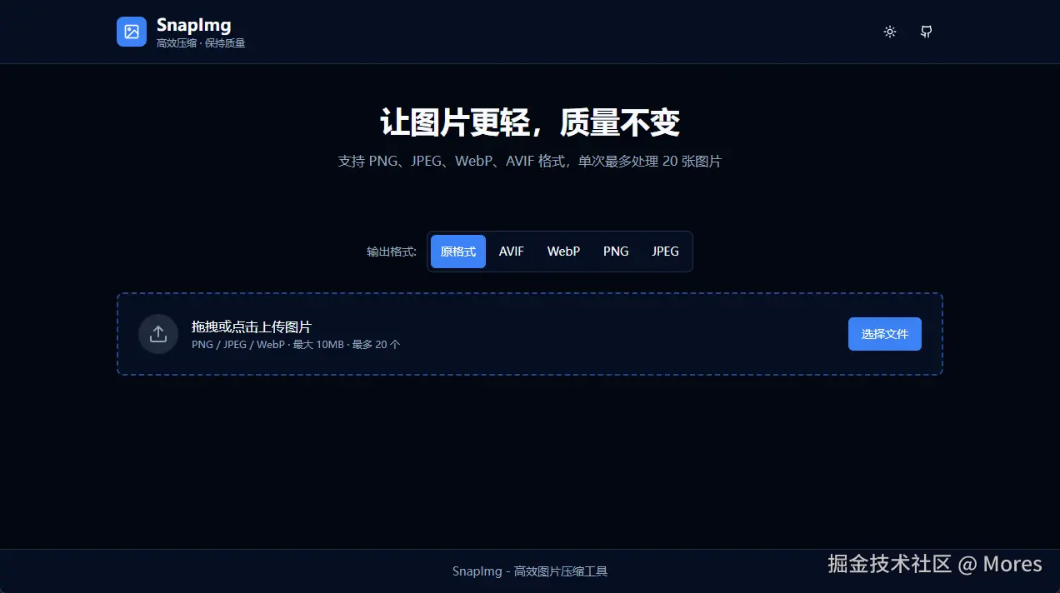1060x593 pixels.
Task: Click the upload arrow icon
Action: (158, 334)
